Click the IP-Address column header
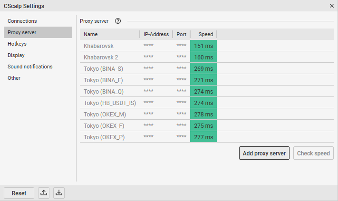This screenshot has height=201, width=338. click(156, 34)
